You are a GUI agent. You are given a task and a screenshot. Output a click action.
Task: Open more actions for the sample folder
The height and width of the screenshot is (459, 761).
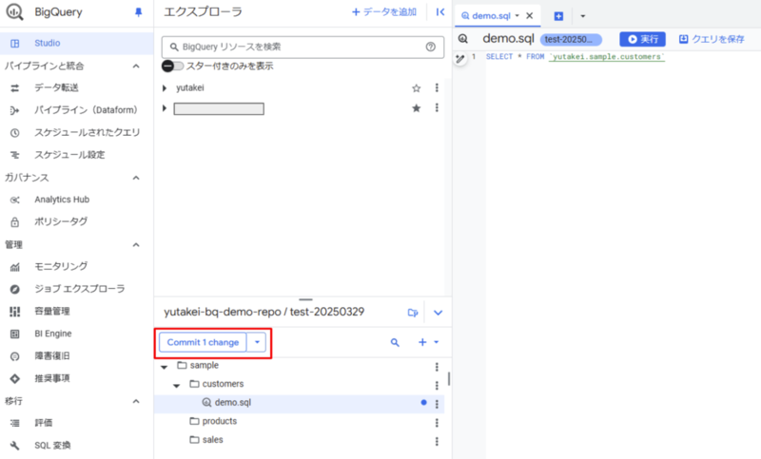pyautogui.click(x=437, y=367)
